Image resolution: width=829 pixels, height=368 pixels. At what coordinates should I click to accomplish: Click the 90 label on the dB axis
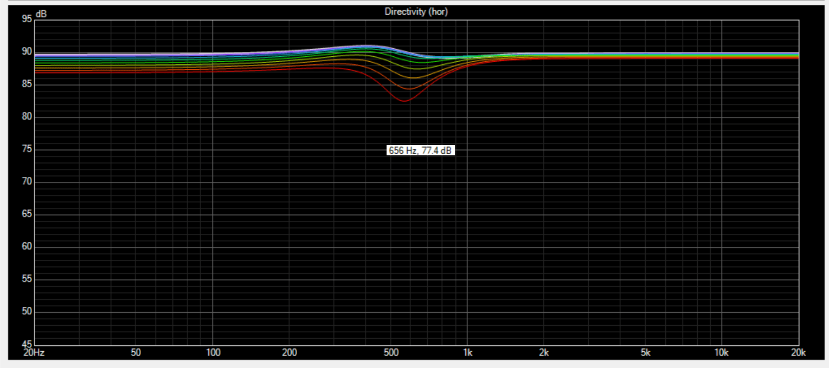coord(27,52)
